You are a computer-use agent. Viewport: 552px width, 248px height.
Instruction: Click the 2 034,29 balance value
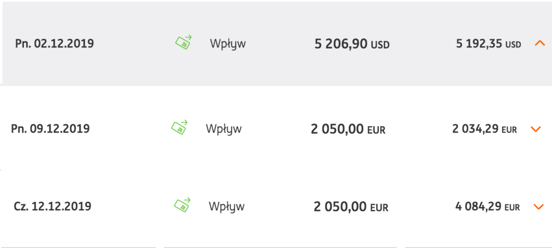[475, 129]
